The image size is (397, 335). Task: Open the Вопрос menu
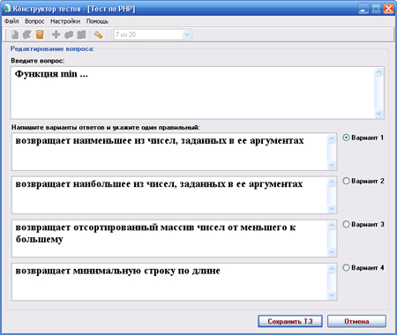(x=34, y=21)
